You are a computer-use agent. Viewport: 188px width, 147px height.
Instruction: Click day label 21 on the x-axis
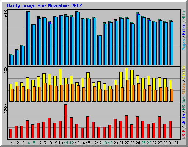click(x=121, y=143)
